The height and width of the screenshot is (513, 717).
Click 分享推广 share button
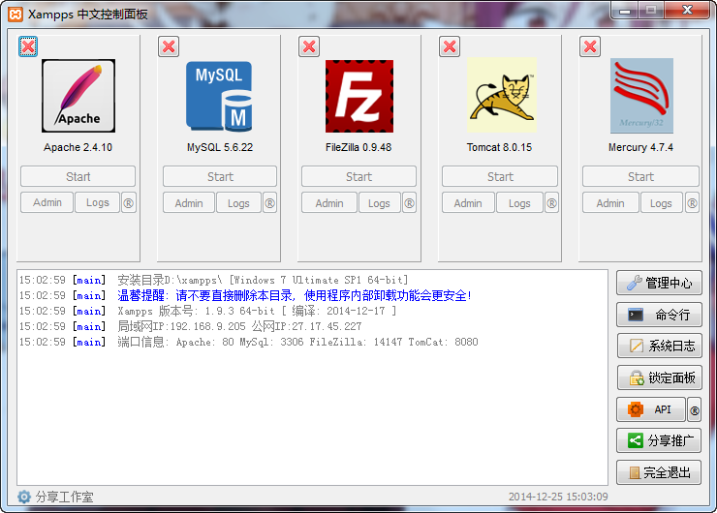659,440
